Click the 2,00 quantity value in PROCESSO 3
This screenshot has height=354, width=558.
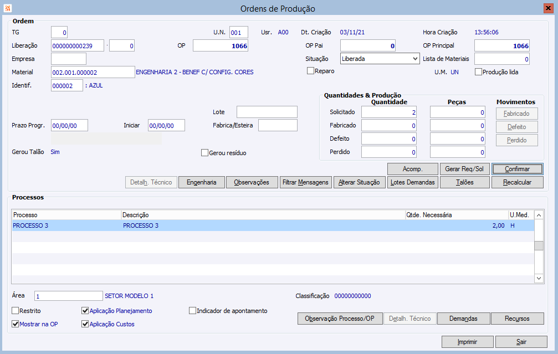click(498, 225)
